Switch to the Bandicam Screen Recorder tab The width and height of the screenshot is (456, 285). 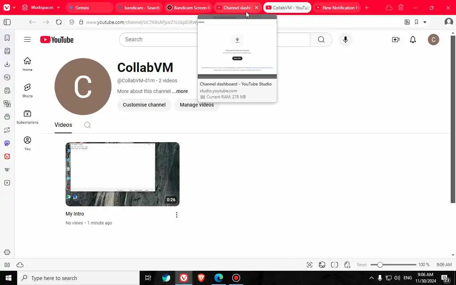point(188,7)
